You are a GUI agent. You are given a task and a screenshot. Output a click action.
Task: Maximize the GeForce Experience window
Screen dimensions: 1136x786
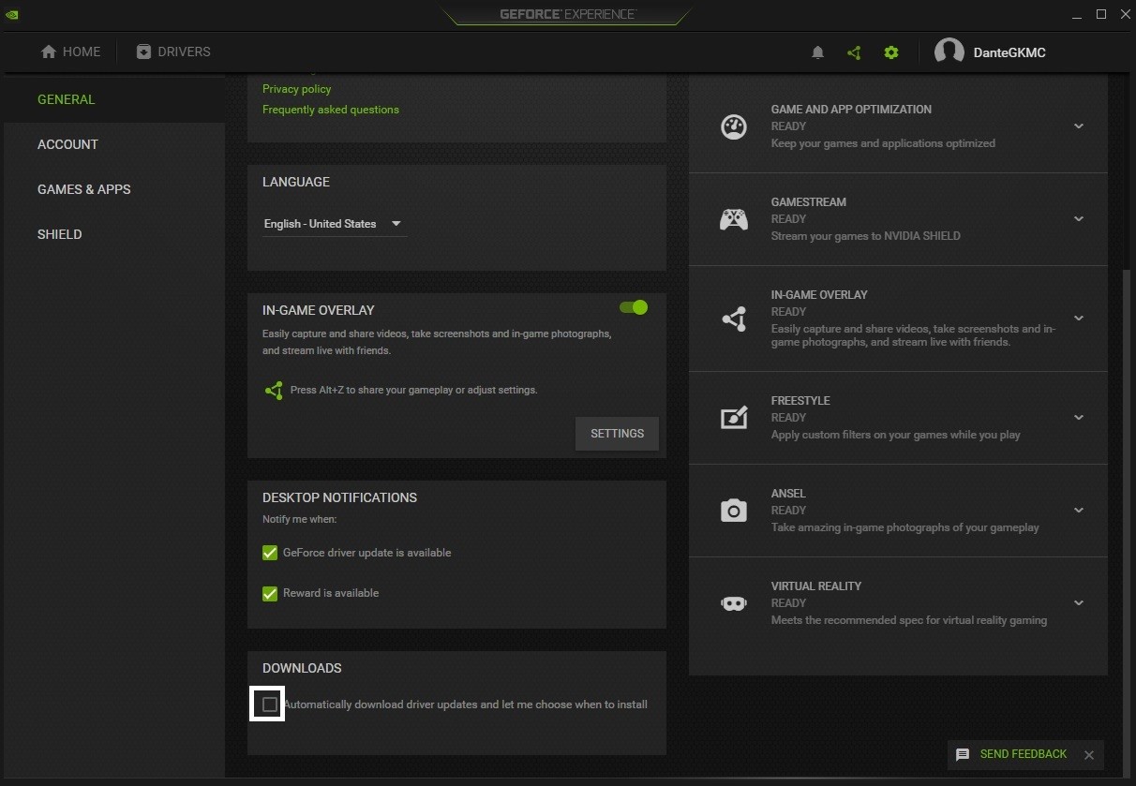pos(1101,14)
